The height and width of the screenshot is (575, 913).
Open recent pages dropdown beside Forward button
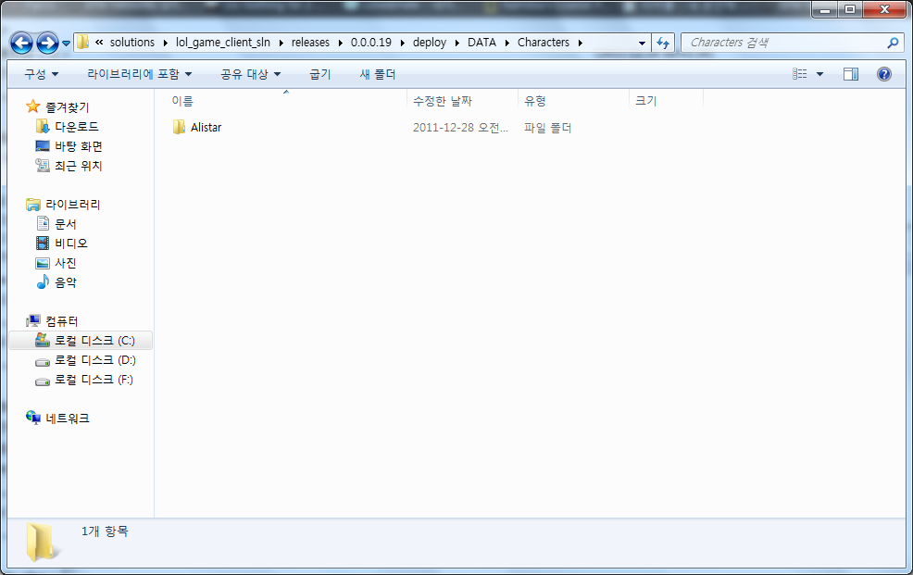pos(66,44)
